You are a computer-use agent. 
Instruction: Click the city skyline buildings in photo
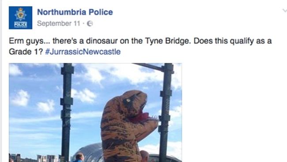click(35, 158)
